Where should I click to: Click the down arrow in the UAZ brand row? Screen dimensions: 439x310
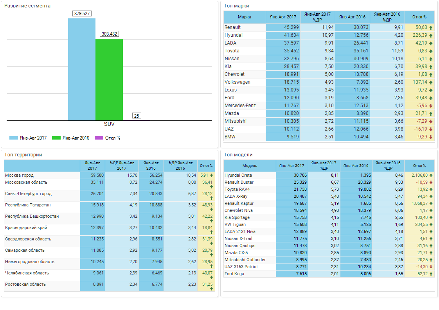coord(431,129)
